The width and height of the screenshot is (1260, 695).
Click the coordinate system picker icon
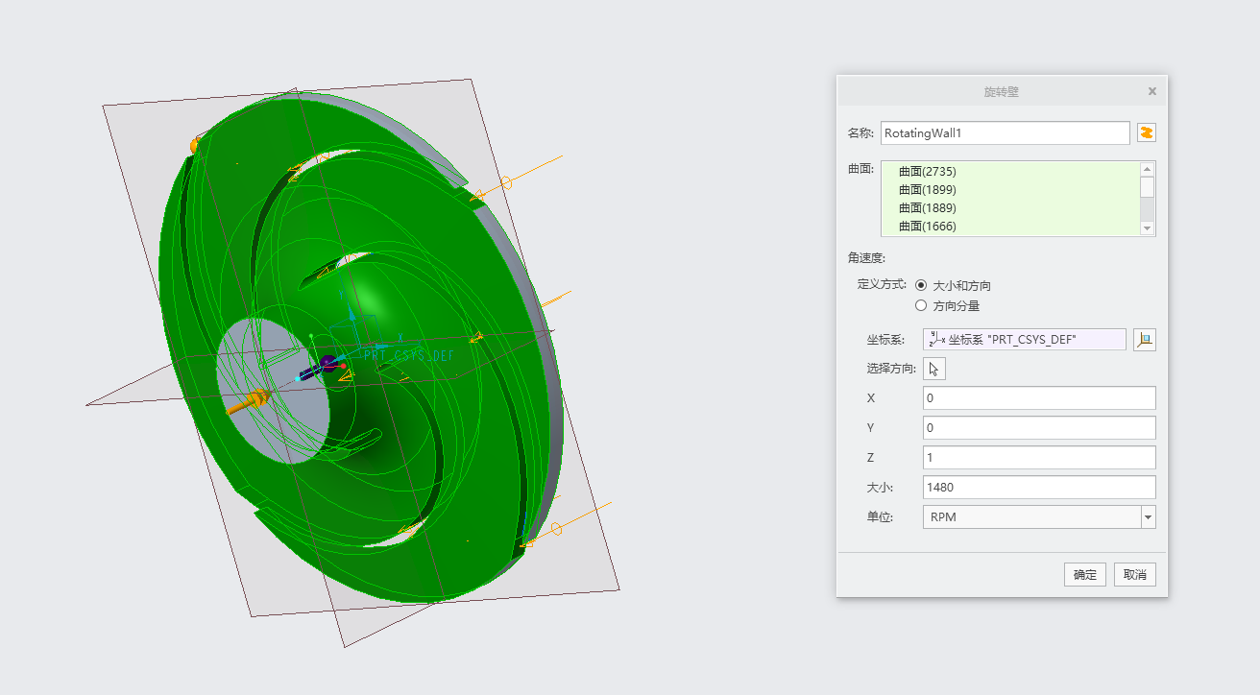tap(1144, 339)
